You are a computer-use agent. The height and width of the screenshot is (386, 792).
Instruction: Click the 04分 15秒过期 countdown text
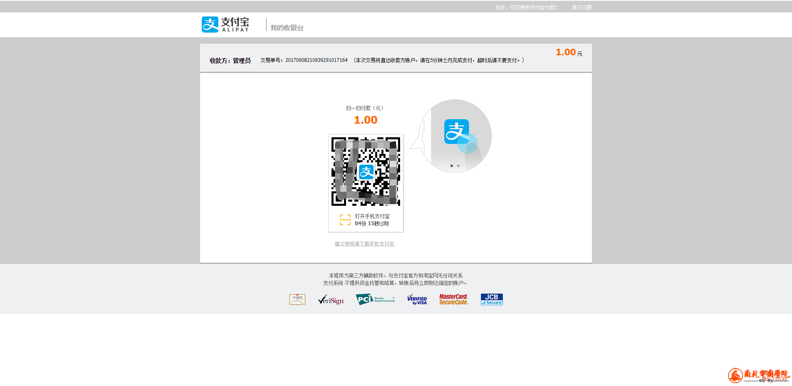point(372,224)
